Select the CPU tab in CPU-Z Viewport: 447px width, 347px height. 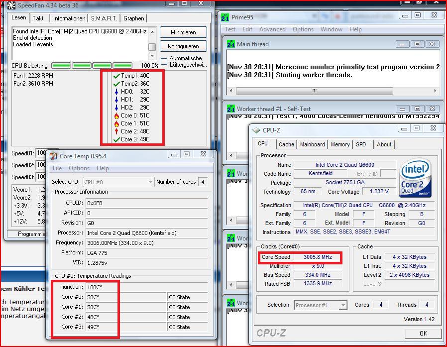tap(262, 144)
